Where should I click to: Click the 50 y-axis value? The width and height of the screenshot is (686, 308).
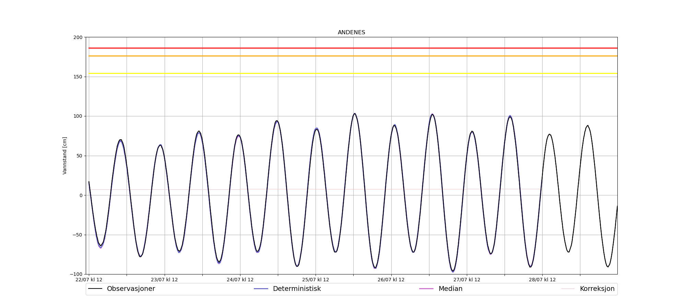pos(79,156)
